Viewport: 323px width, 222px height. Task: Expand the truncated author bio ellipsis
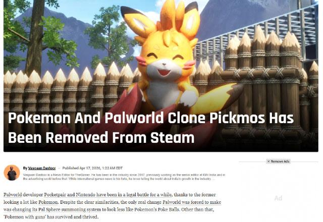pos(213,179)
